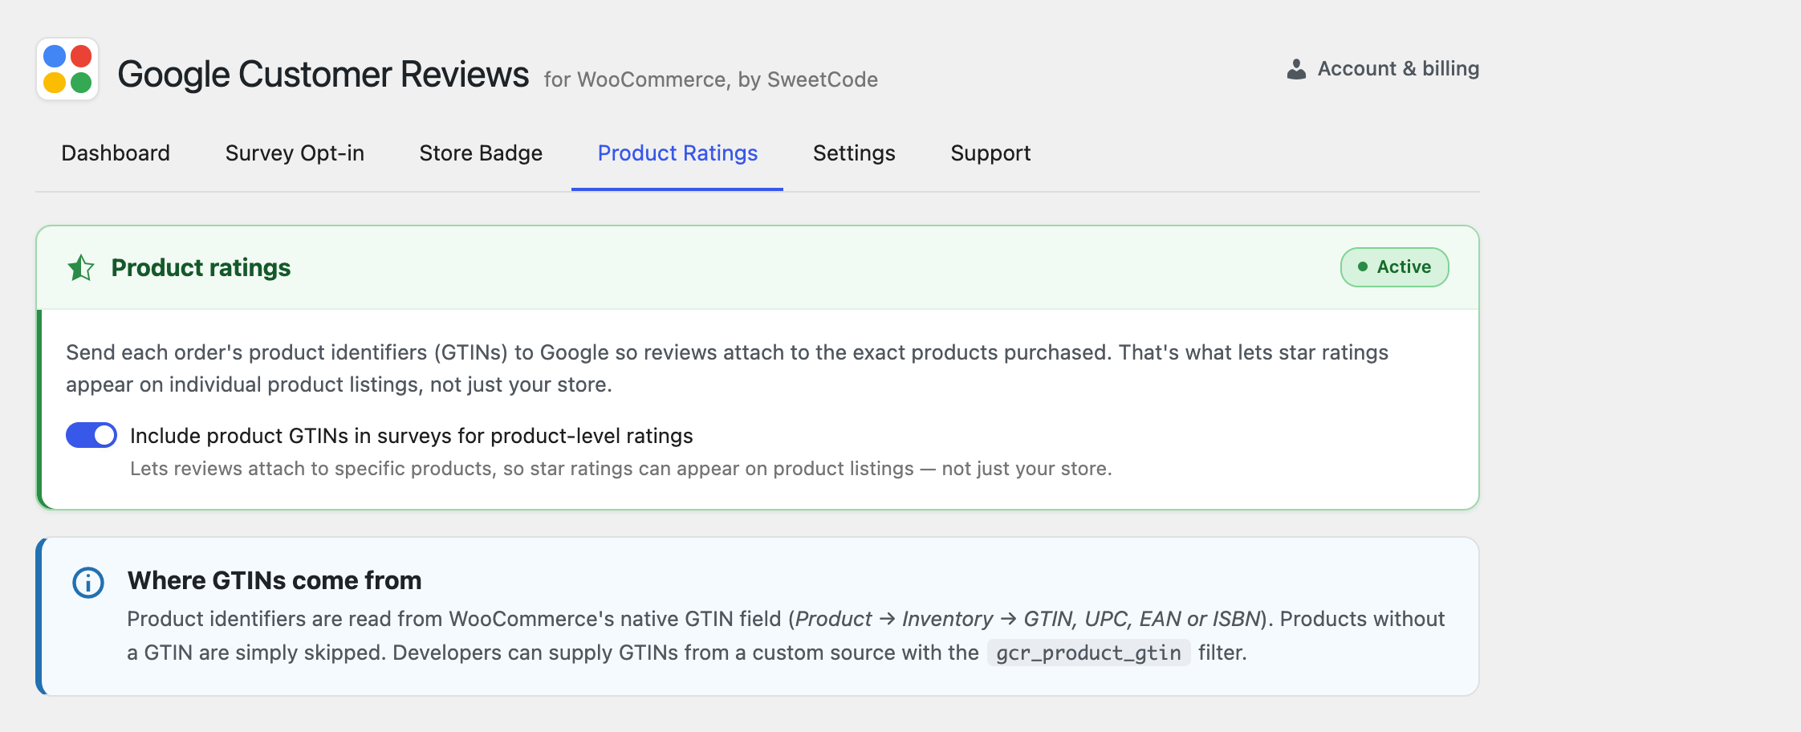Open Account & billing link

(1383, 69)
